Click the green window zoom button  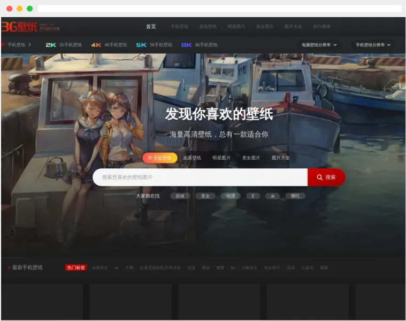[30, 9]
